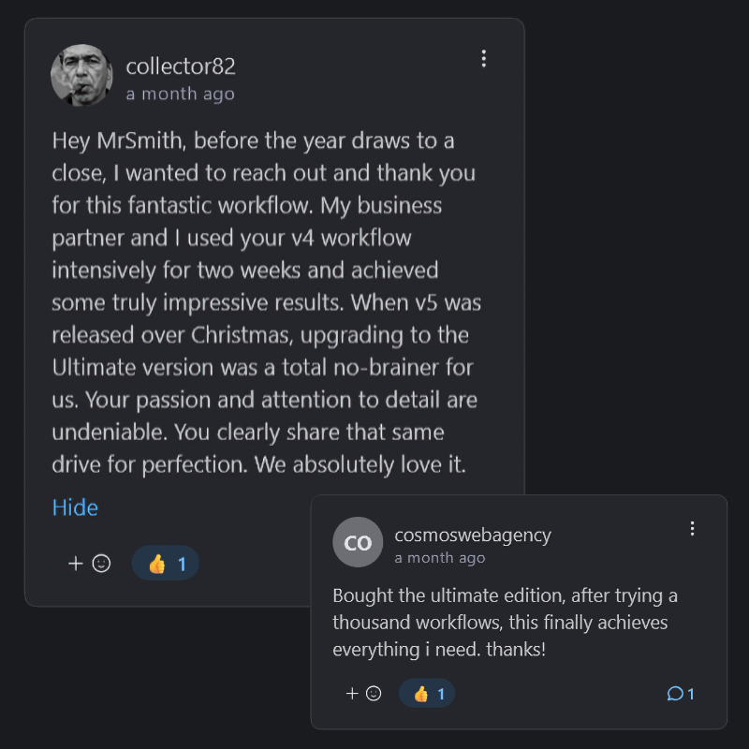Collapse collector82's comment with the Hide link

coord(75,507)
